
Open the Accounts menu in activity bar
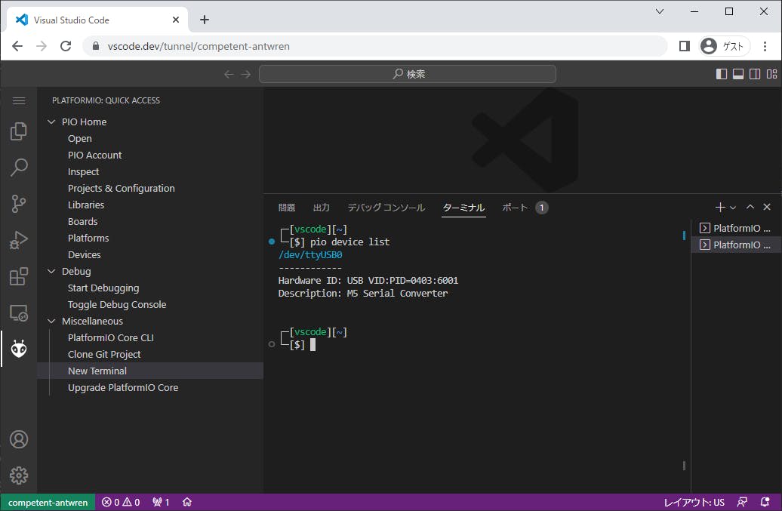tap(18, 439)
